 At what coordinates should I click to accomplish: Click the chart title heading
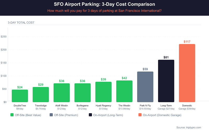[104, 4]
